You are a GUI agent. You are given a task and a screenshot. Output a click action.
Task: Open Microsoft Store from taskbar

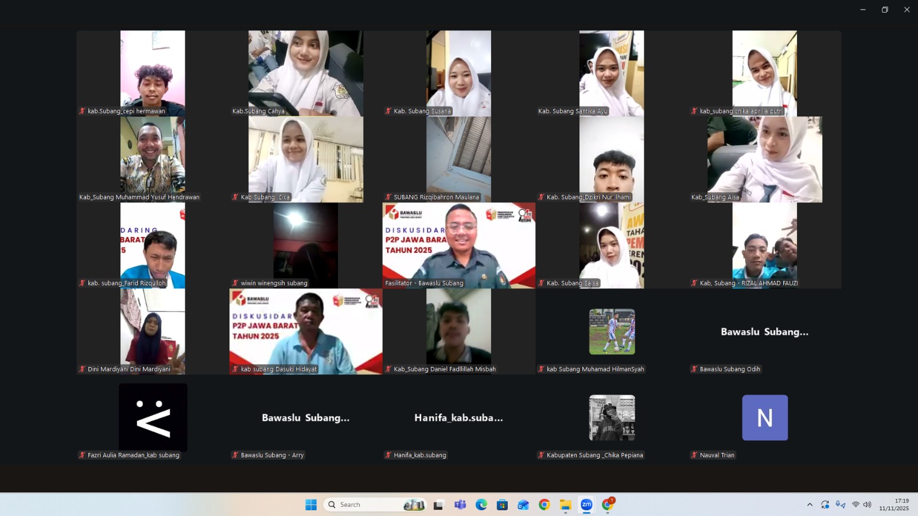click(x=502, y=505)
